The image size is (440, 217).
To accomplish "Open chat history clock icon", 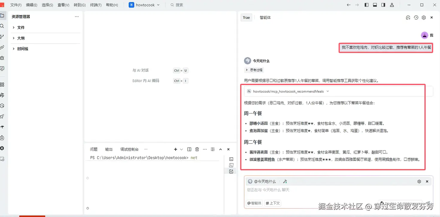I will tap(416, 18).
